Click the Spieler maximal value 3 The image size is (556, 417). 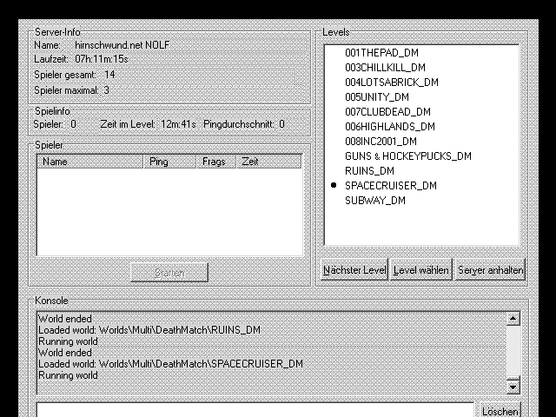[x=106, y=90]
